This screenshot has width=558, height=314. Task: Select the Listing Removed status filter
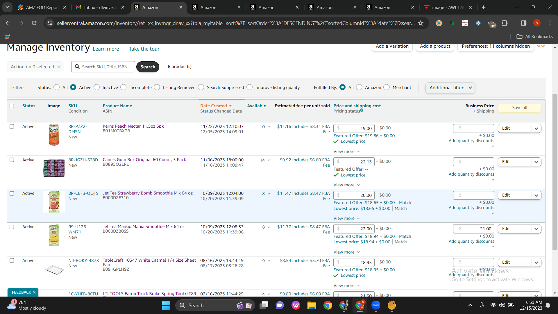(157, 87)
